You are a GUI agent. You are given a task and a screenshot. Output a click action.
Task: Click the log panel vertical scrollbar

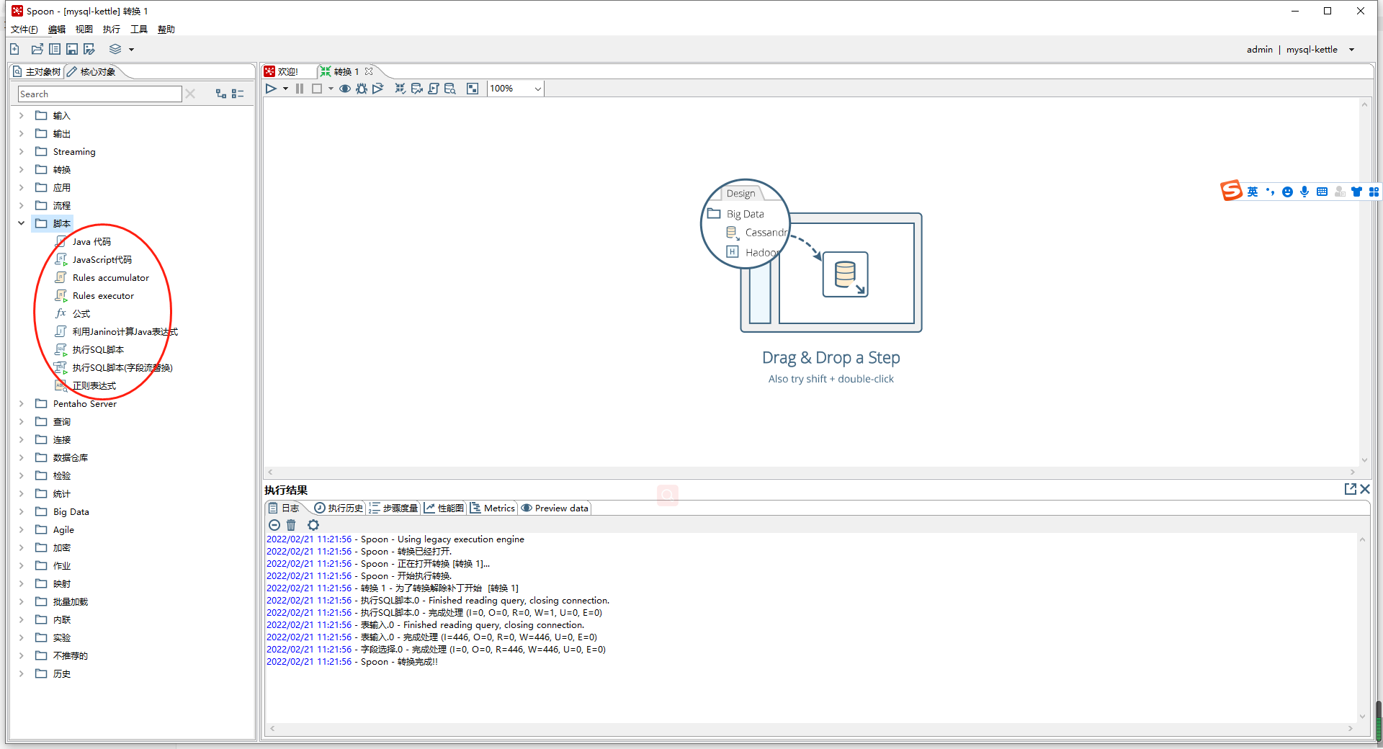(1362, 627)
